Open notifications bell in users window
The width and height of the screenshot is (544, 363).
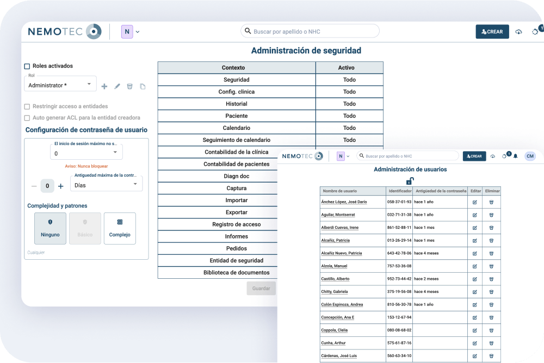point(516,156)
